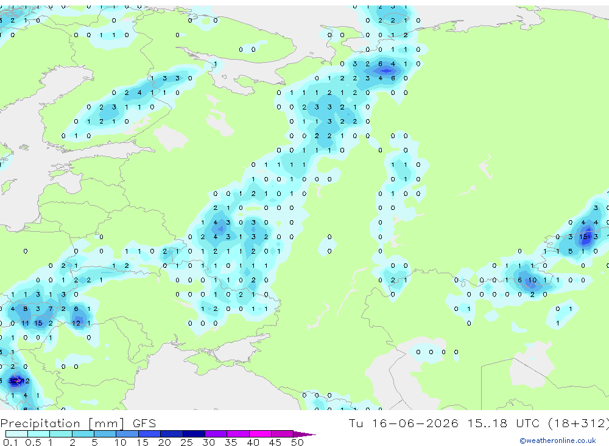
Task: Click the map precipitation value '7'
Action: pyautogui.click(x=51, y=308)
